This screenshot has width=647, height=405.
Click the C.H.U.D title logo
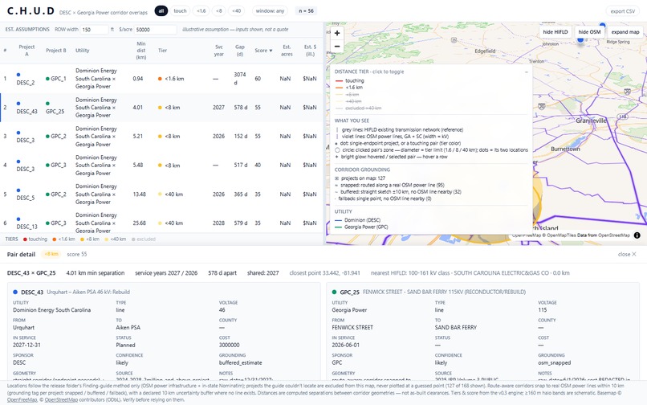31,11
